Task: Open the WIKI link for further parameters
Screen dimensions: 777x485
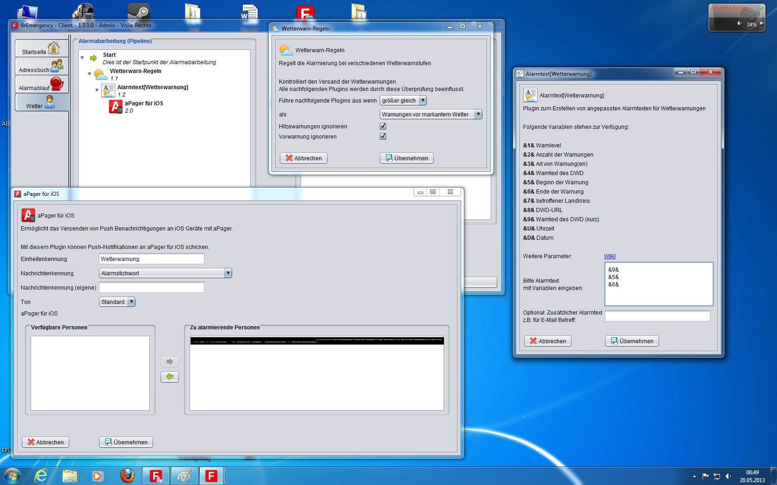Action: (x=610, y=256)
